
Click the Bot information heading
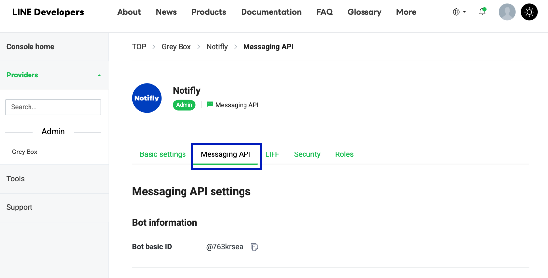pos(164,222)
